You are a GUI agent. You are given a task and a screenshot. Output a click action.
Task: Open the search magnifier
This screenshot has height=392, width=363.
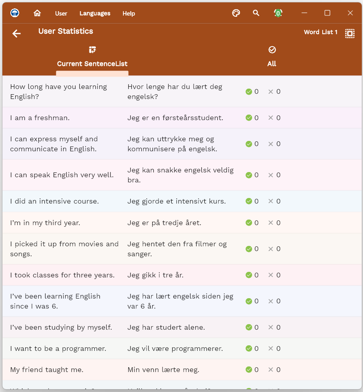click(256, 13)
